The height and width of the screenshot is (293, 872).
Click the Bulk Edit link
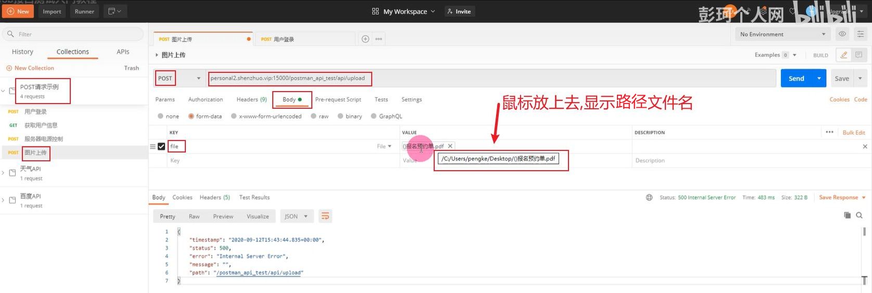tap(854, 133)
